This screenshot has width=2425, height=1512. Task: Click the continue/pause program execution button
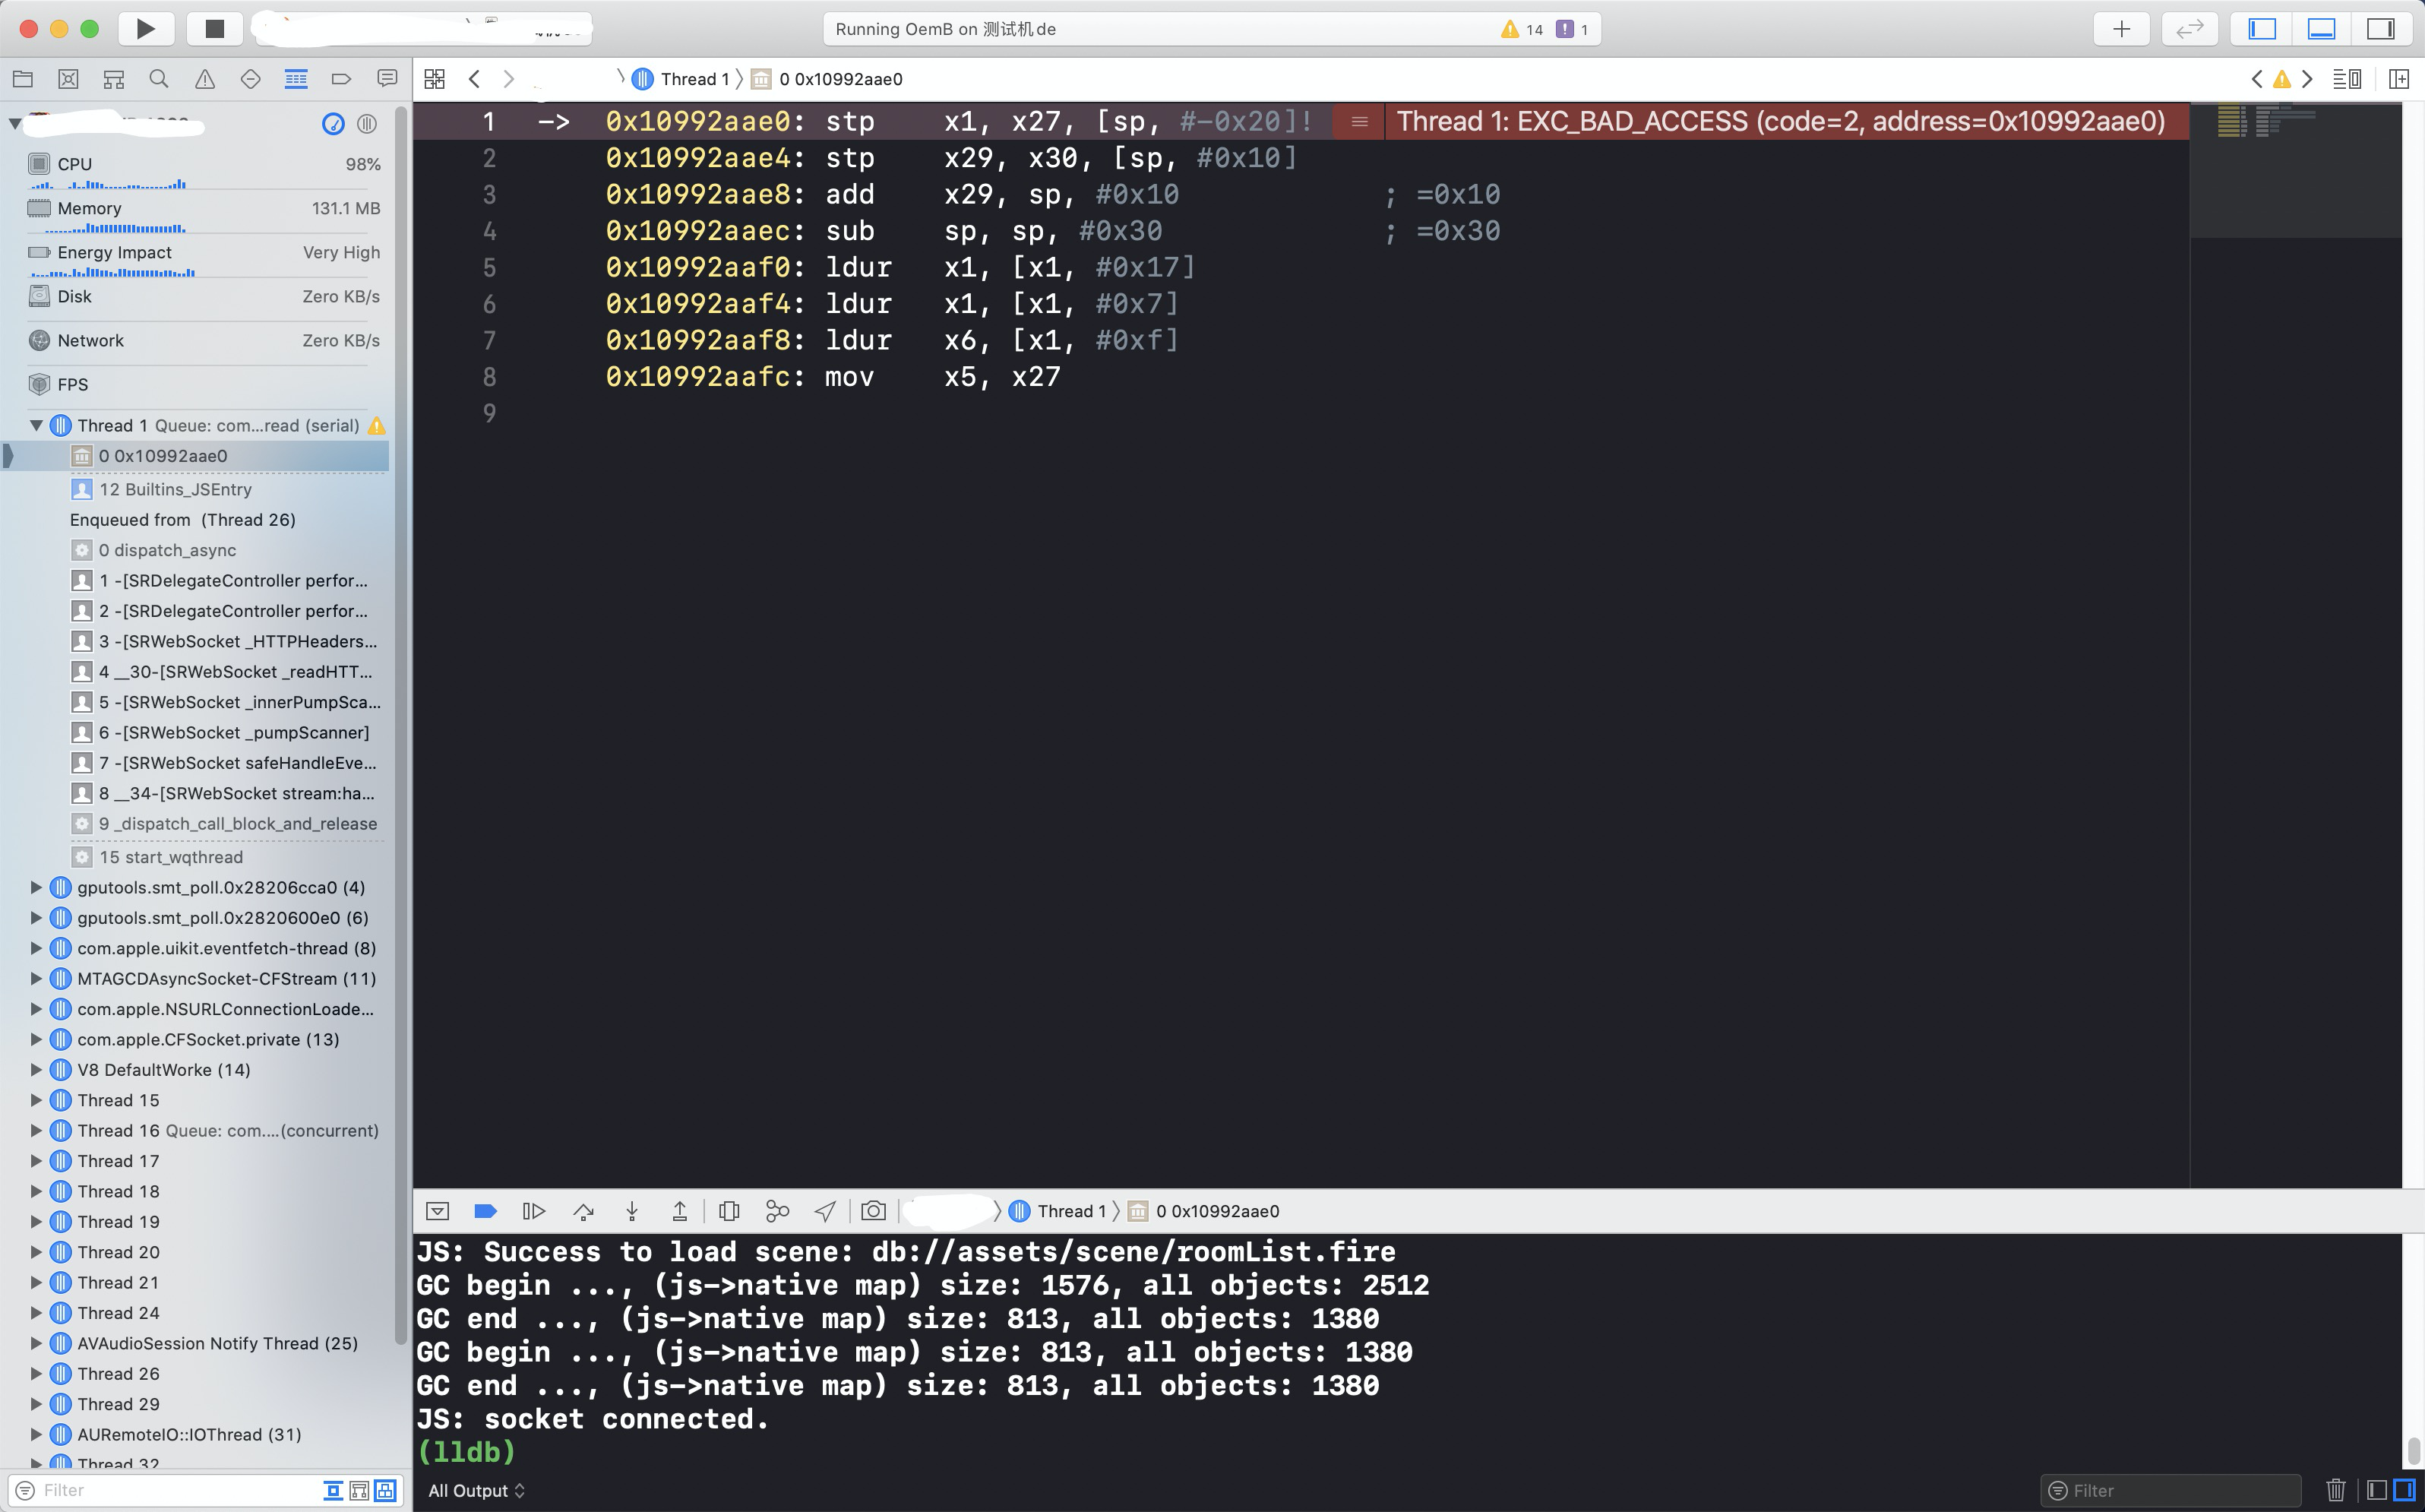pyautogui.click(x=534, y=1211)
